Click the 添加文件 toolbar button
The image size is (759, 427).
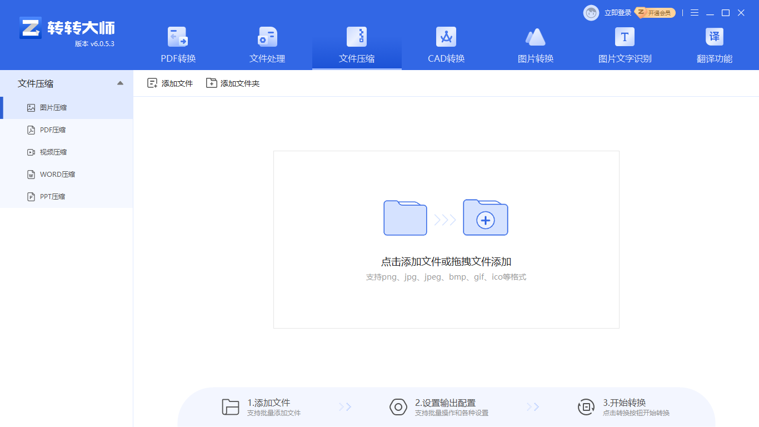coord(170,83)
